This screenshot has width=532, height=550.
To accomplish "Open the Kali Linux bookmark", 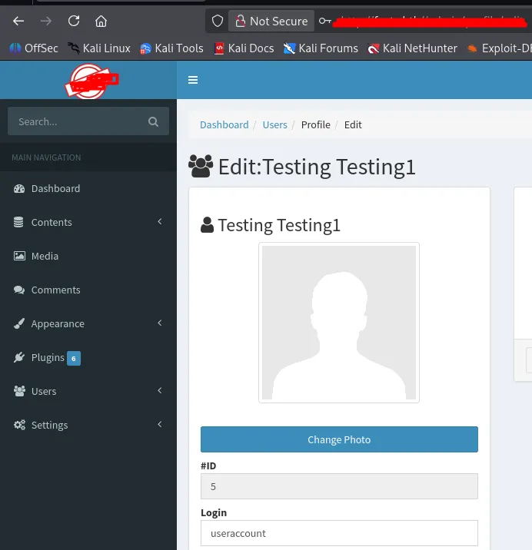I will coord(98,48).
